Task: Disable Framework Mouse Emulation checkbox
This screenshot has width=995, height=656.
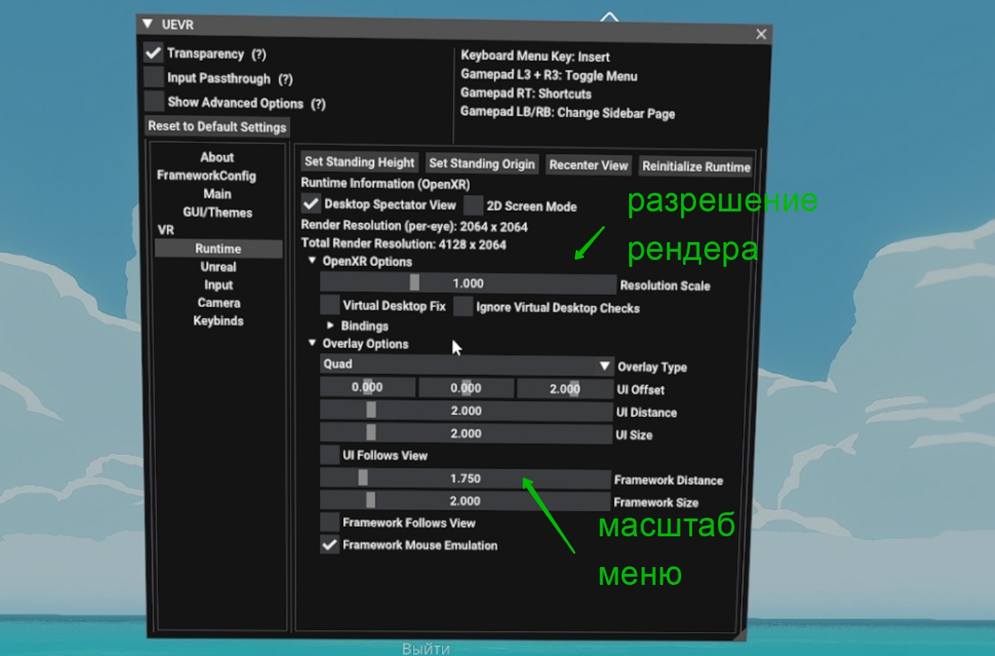Action: point(330,545)
